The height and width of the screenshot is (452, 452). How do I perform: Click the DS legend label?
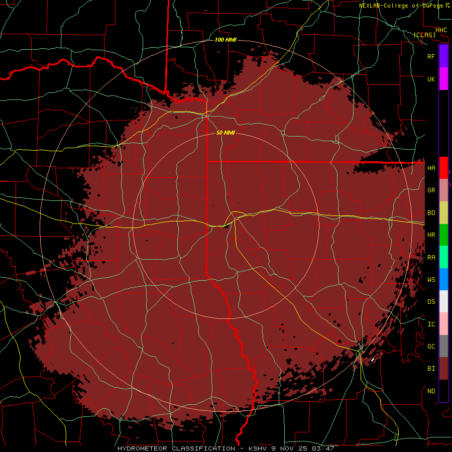pyautogui.click(x=431, y=302)
